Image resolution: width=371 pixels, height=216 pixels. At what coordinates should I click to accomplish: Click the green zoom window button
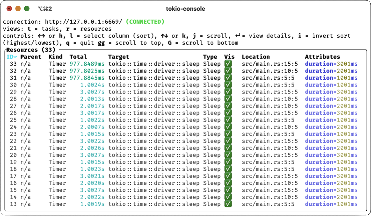pos(27,9)
